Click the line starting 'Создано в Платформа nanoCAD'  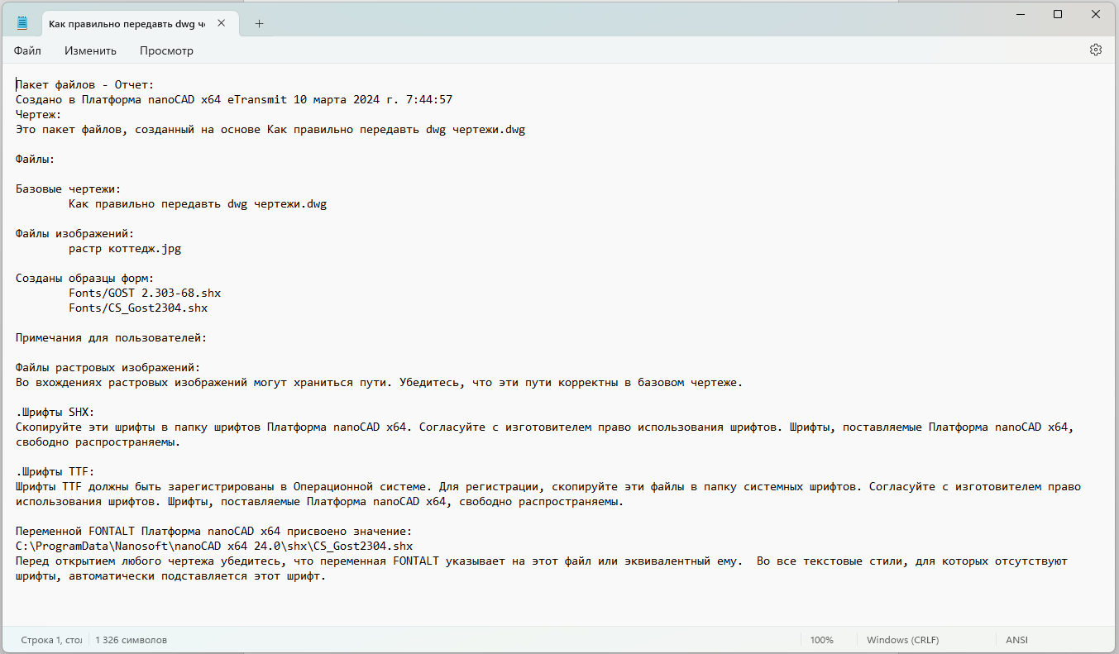coord(234,100)
